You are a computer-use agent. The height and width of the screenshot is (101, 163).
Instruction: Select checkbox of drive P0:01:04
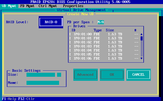pyautogui.click(x=72, y=50)
